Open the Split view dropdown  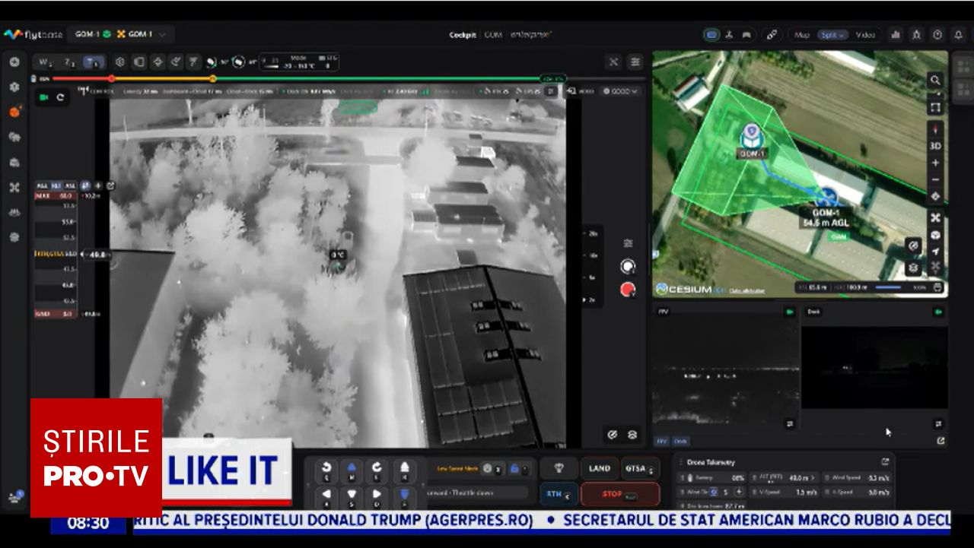832,35
